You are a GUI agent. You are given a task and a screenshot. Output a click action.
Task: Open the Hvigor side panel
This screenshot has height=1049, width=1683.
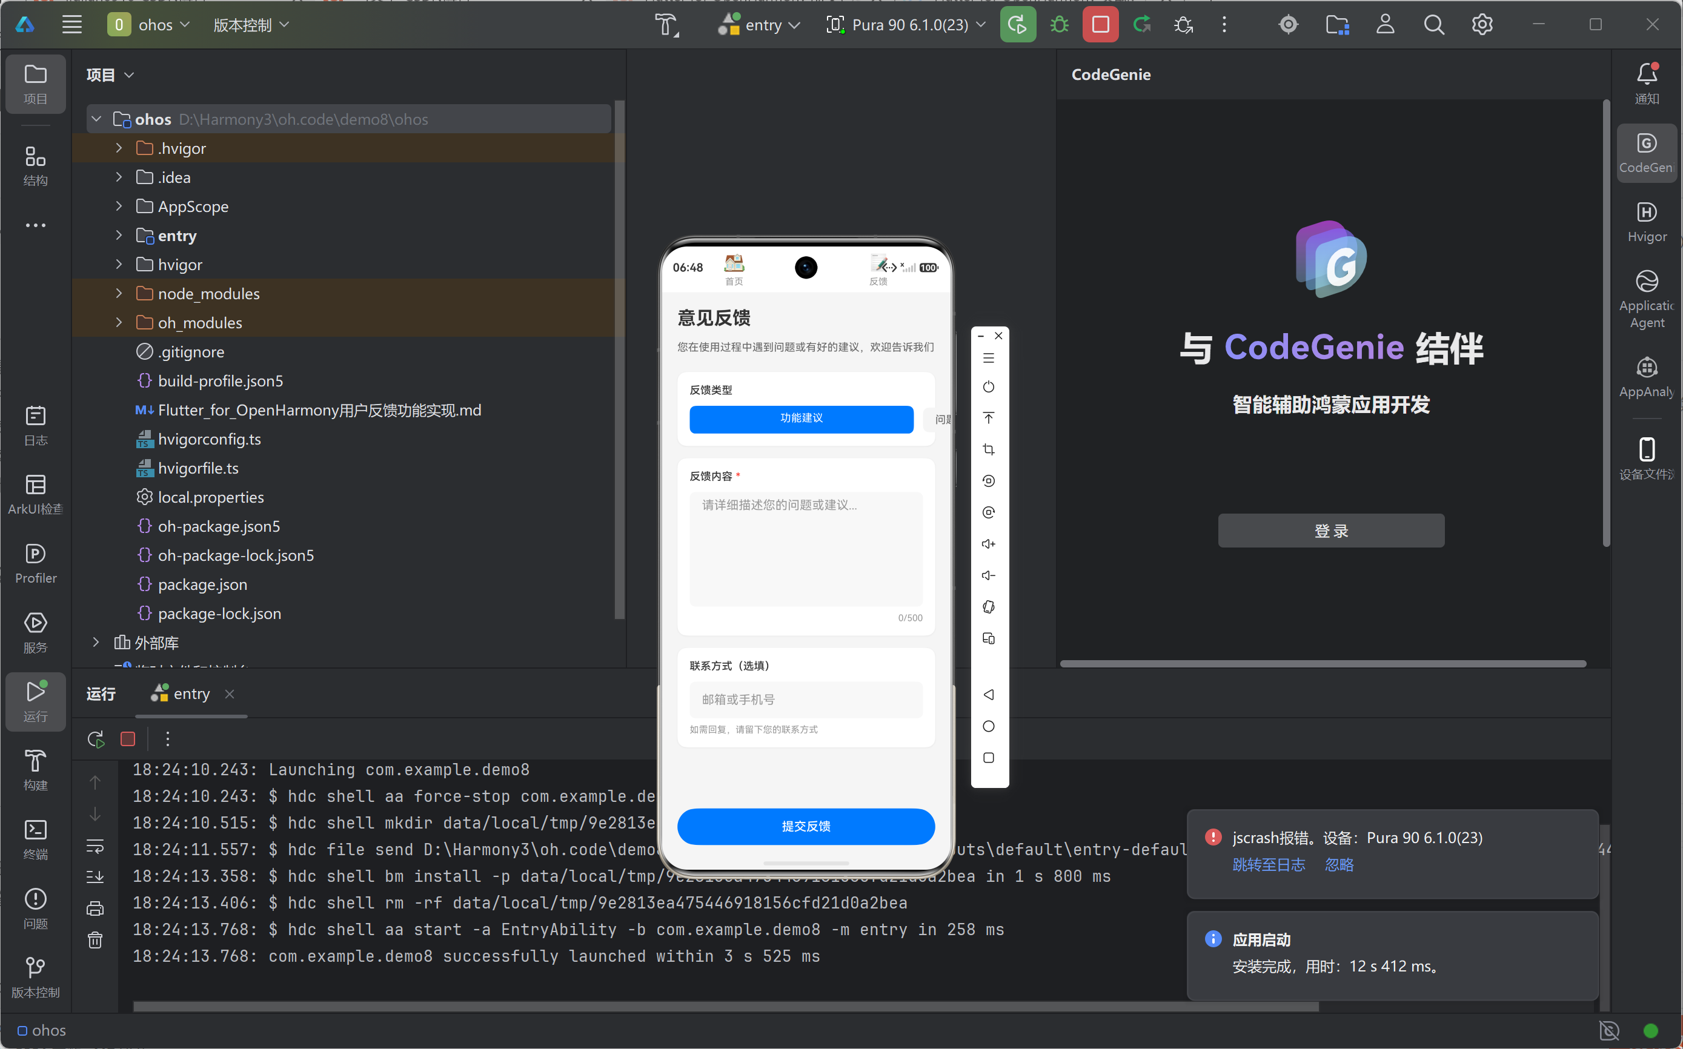(x=1646, y=221)
